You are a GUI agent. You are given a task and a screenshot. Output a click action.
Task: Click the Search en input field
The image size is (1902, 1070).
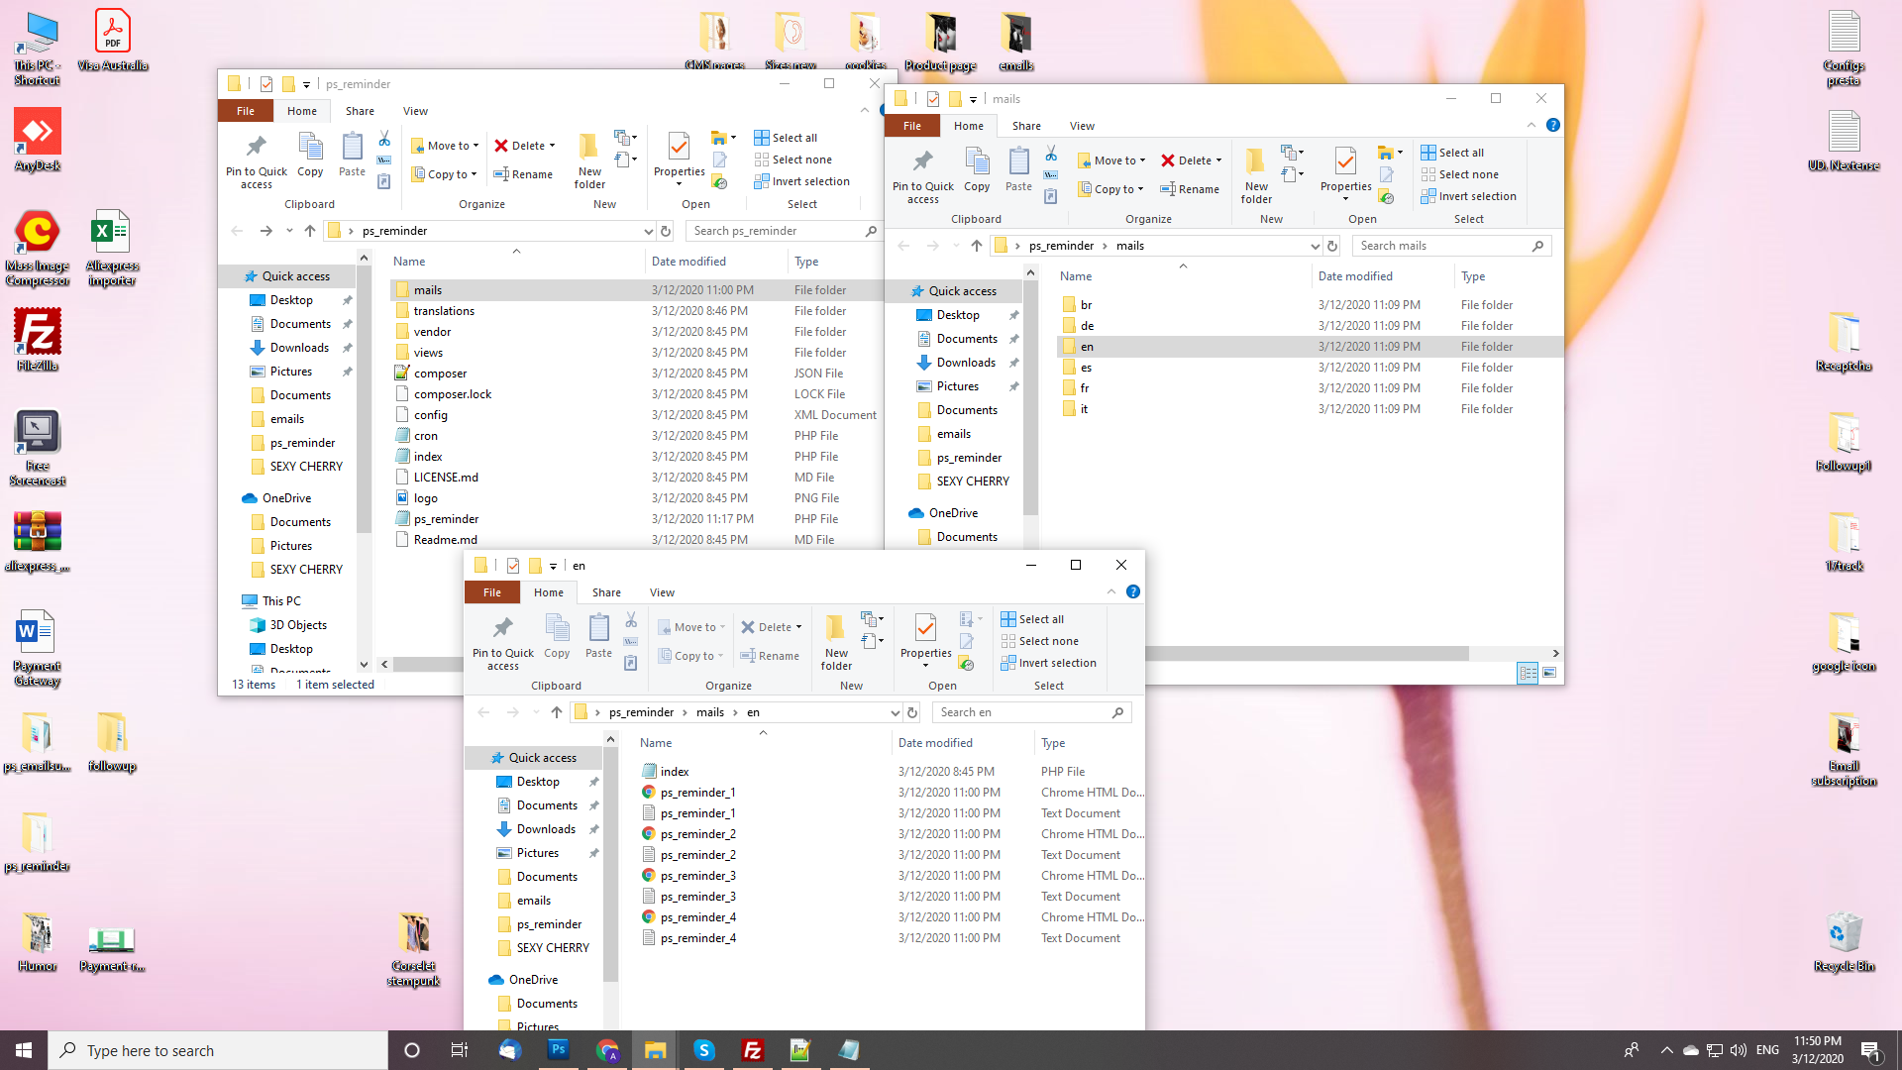pyautogui.click(x=1031, y=712)
